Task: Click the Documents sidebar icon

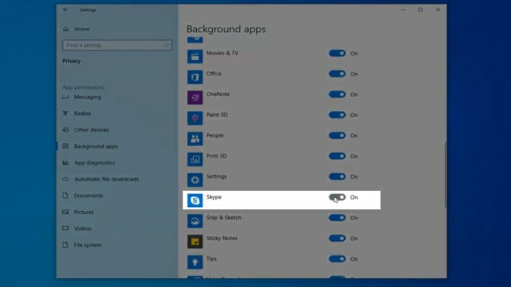Action: [x=65, y=196]
